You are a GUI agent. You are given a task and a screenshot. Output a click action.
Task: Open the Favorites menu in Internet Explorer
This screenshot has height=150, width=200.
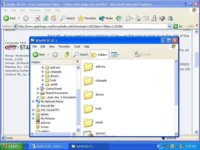click(x=35, y=10)
